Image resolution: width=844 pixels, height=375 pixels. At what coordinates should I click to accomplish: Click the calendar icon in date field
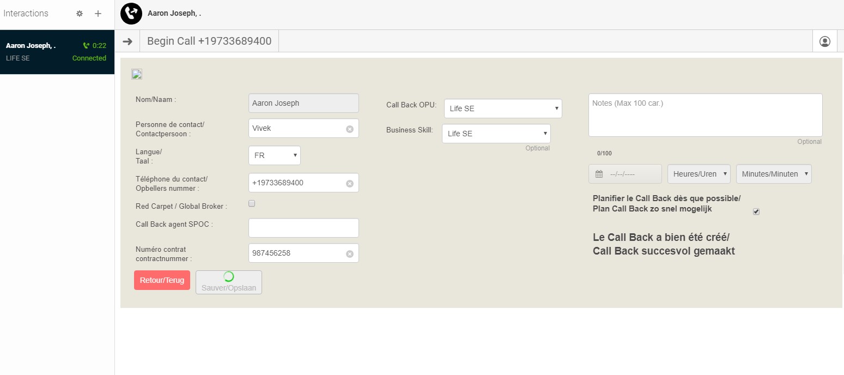(599, 174)
